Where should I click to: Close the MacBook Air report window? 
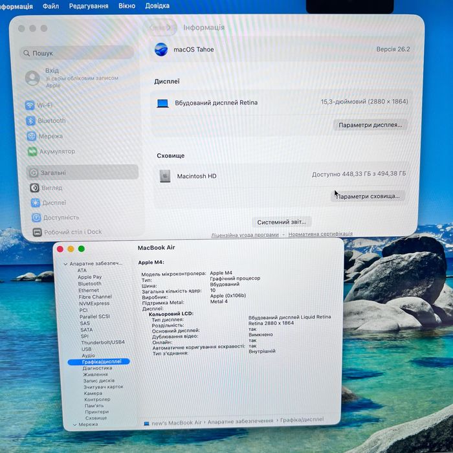[60, 249]
